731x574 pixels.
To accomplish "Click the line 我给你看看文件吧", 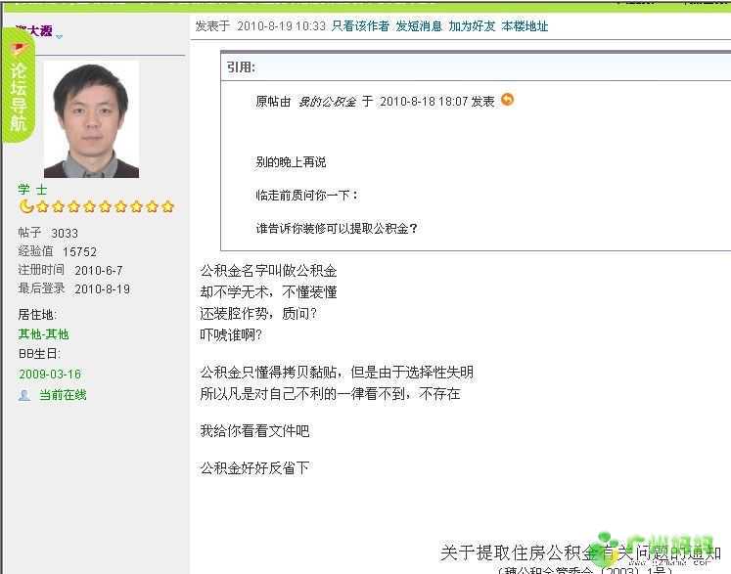I will [254, 430].
